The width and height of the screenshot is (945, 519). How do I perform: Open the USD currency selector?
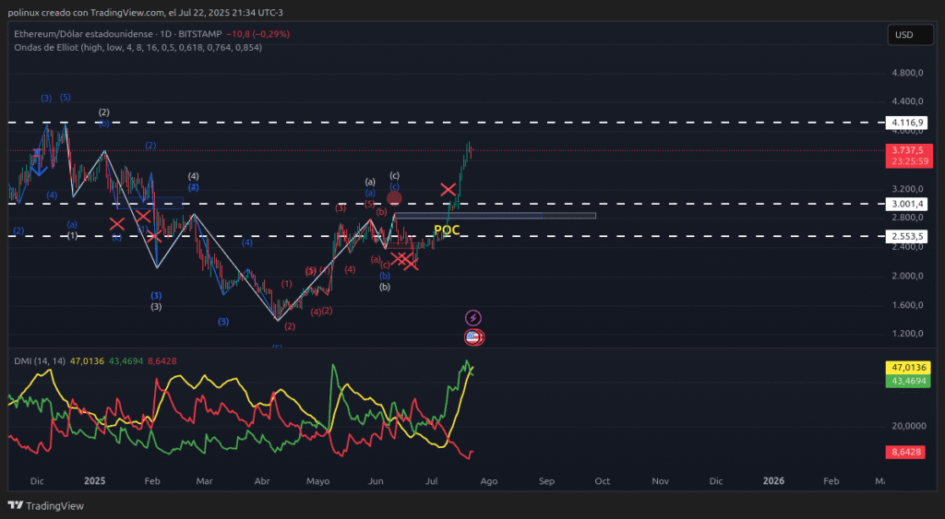coord(903,35)
